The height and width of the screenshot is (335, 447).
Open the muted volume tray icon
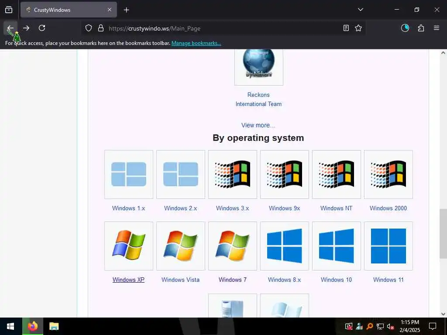tap(390, 326)
